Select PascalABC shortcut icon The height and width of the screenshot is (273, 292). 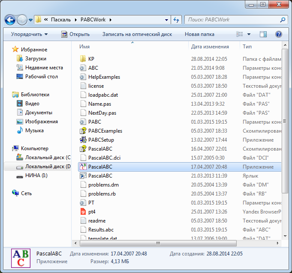click(83, 176)
